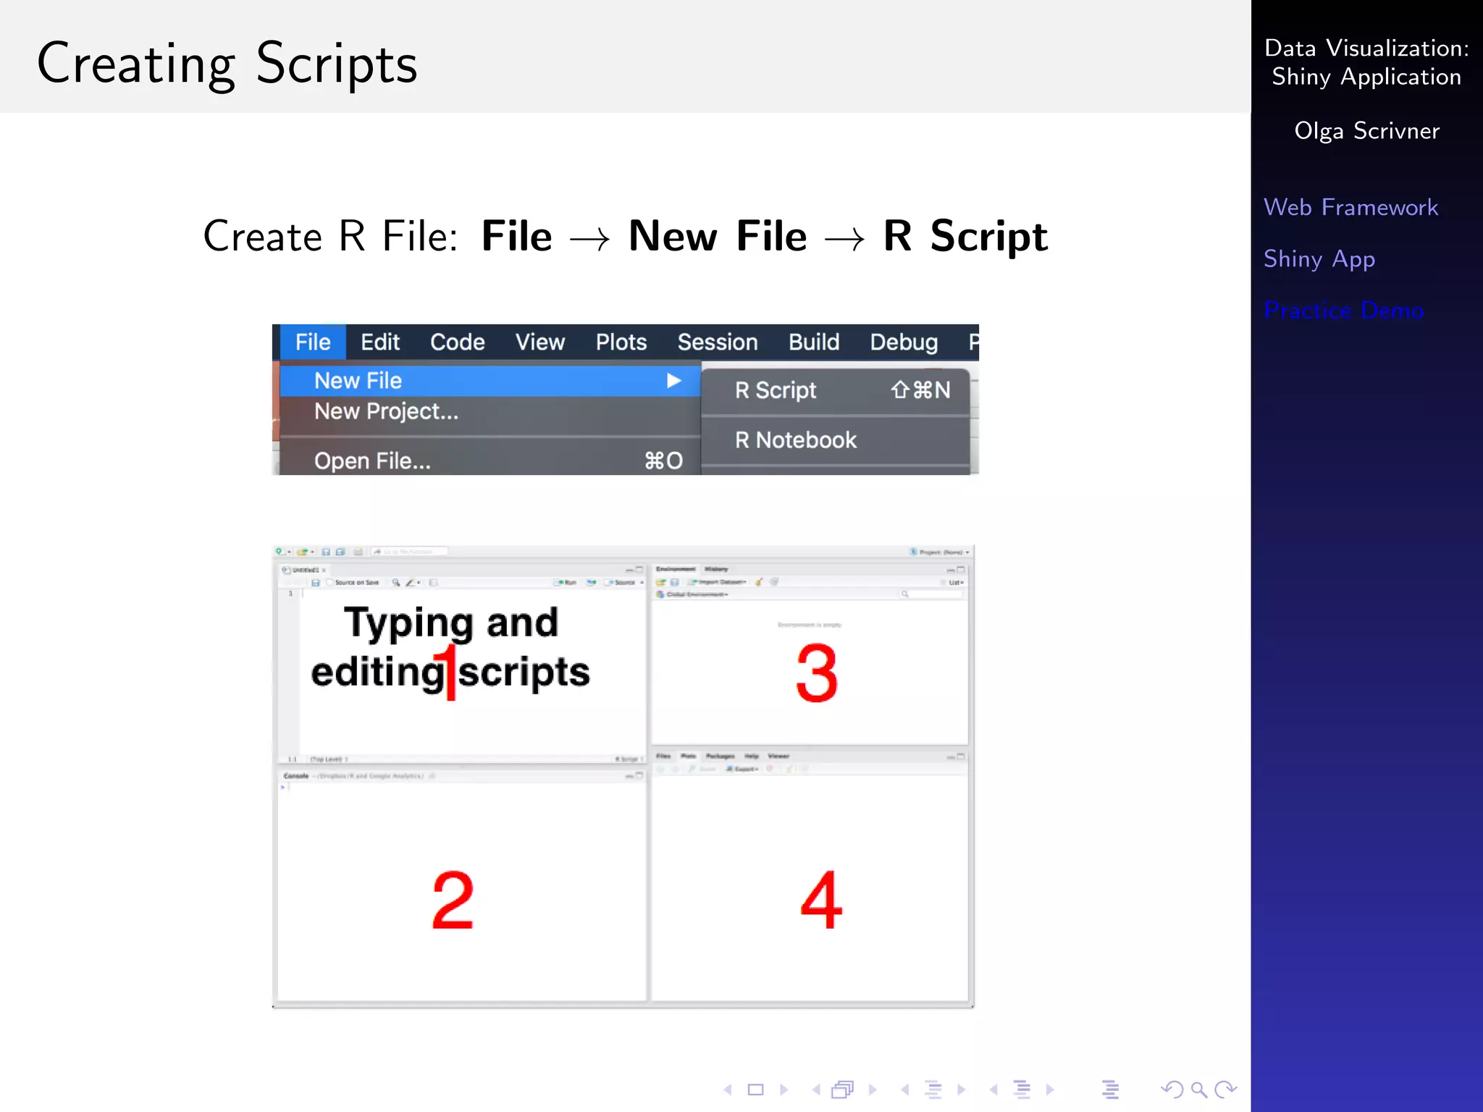Open the Shiny App section link

pos(1319,259)
